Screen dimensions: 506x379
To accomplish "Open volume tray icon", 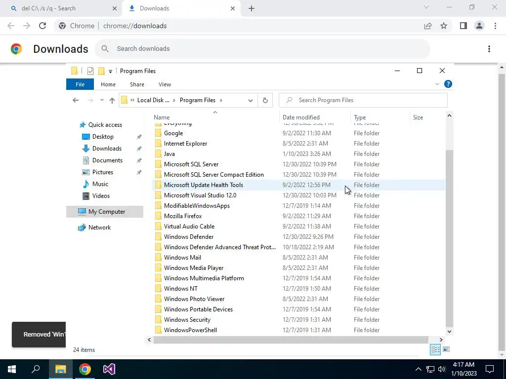I will [442, 369].
